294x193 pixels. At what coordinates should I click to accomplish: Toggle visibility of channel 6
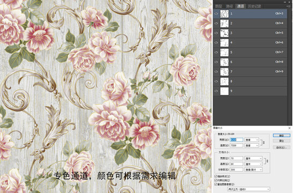coord(216,62)
